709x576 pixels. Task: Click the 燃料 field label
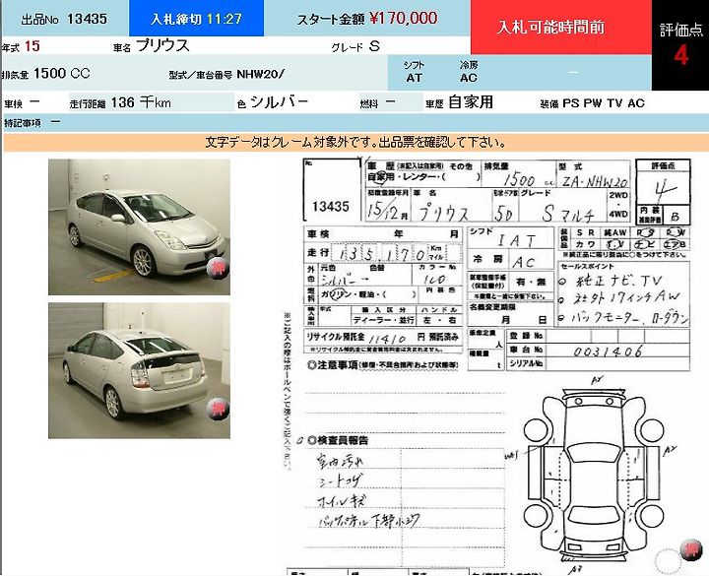tap(368, 104)
